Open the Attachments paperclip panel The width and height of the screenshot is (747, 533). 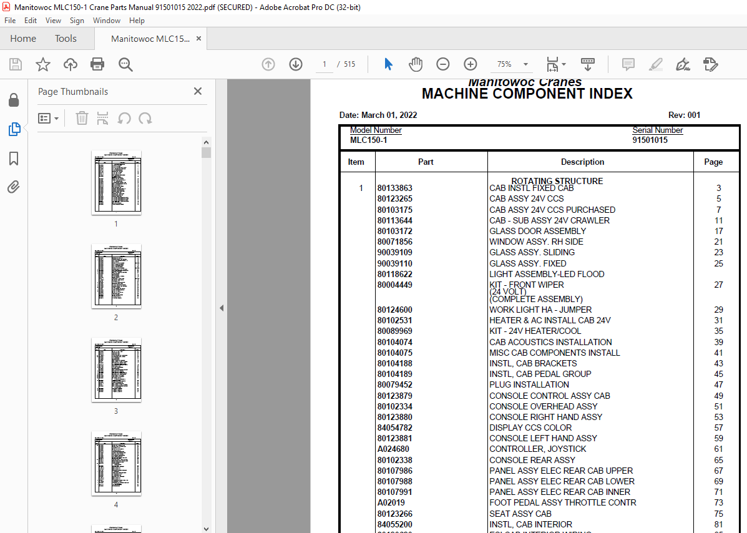14,187
